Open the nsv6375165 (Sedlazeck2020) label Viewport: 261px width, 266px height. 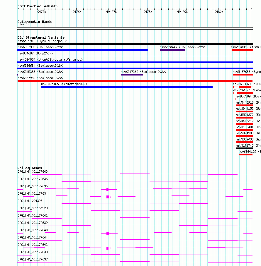[64, 84]
